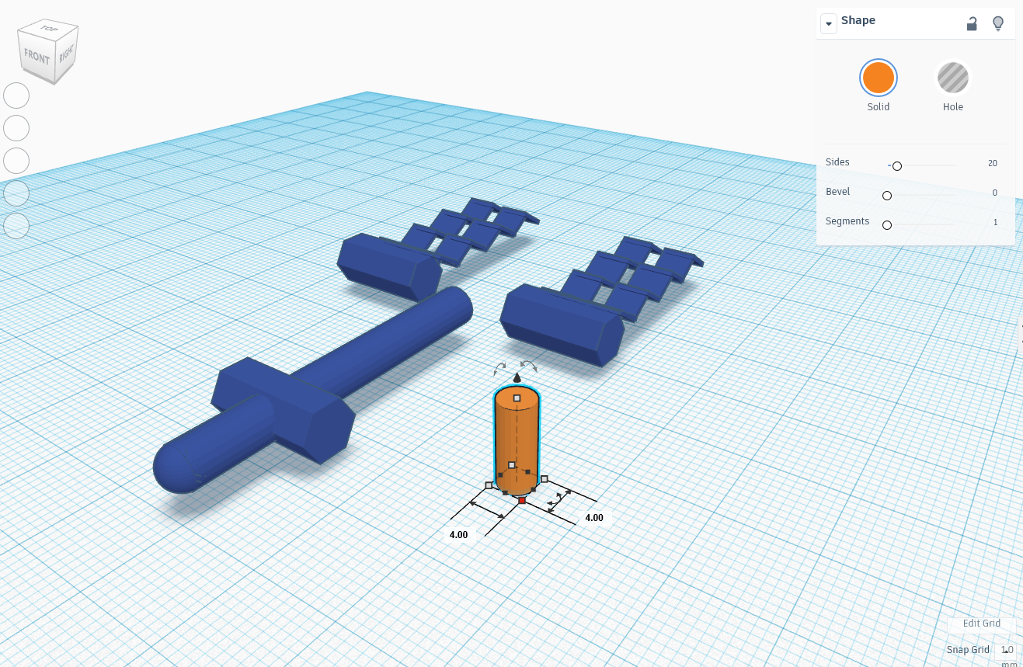Screen dimensions: 1023x667
Task: Click the white height handle on the cylinder top
Action: pos(517,398)
